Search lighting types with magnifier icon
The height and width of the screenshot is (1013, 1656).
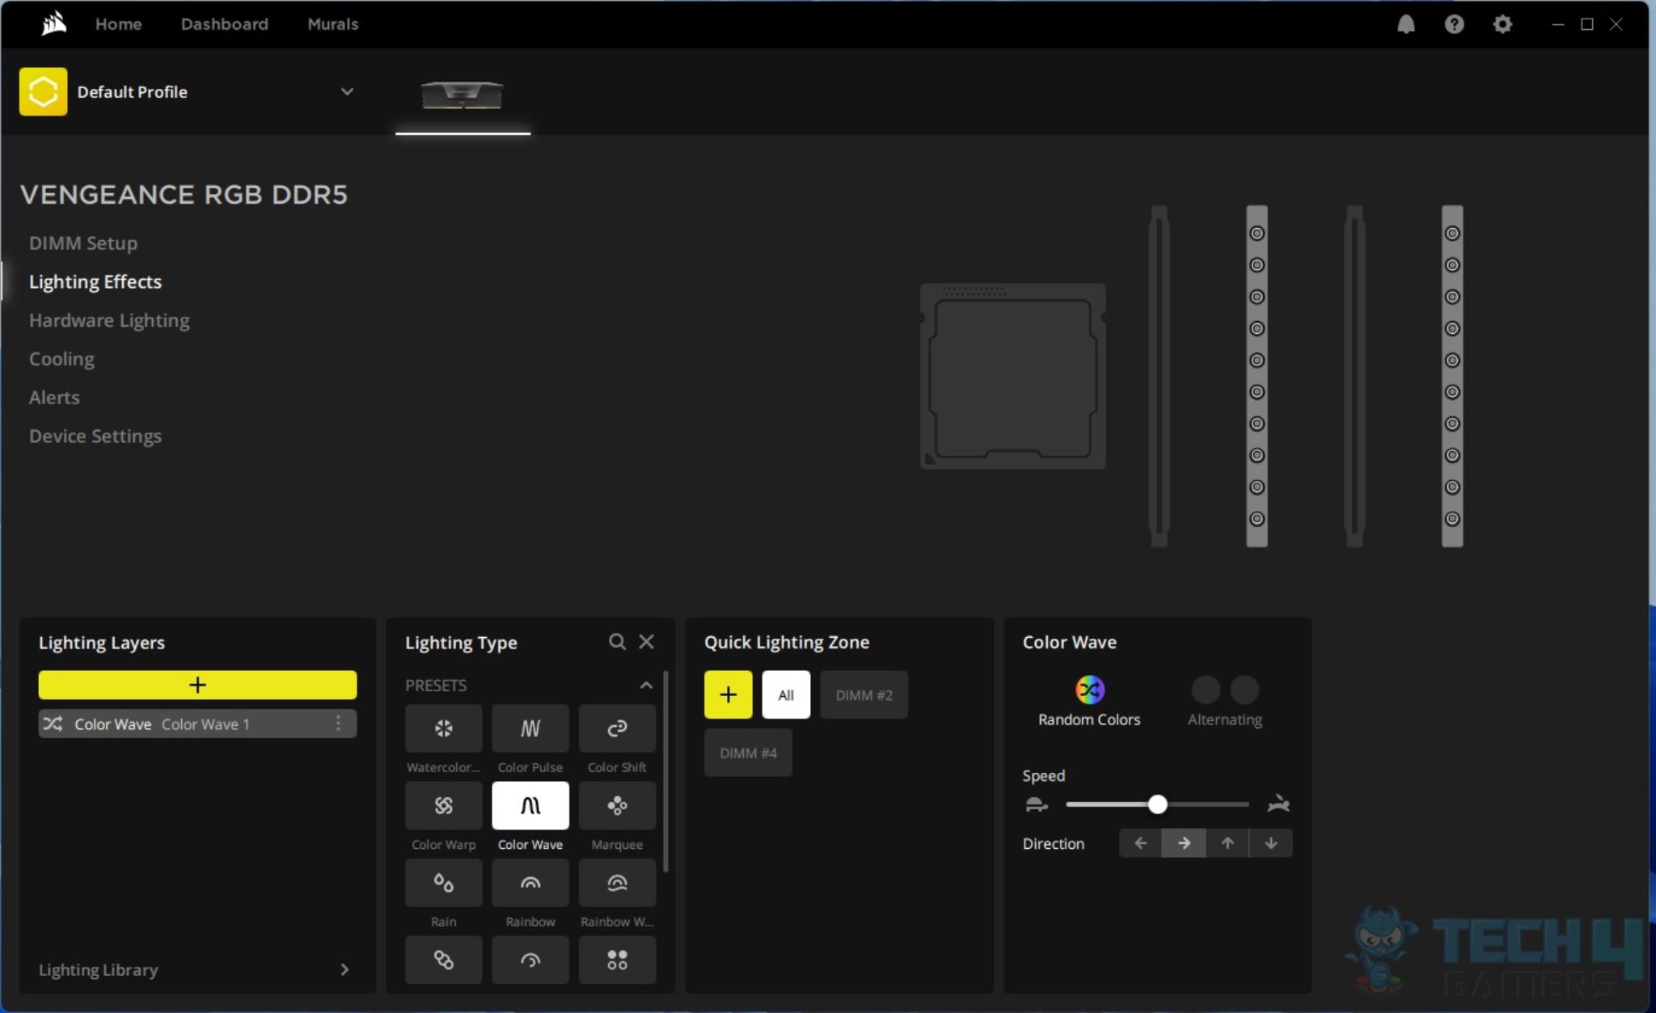pos(617,641)
